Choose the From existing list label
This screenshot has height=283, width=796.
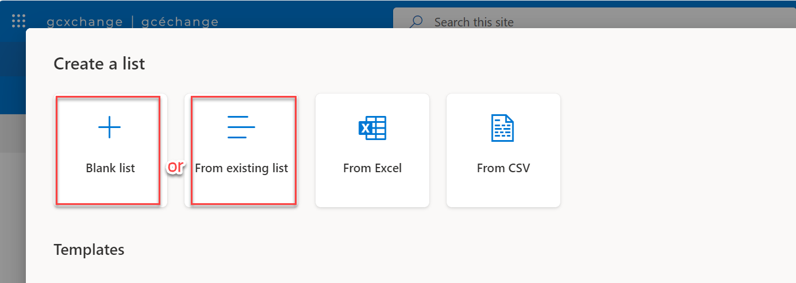tap(241, 168)
